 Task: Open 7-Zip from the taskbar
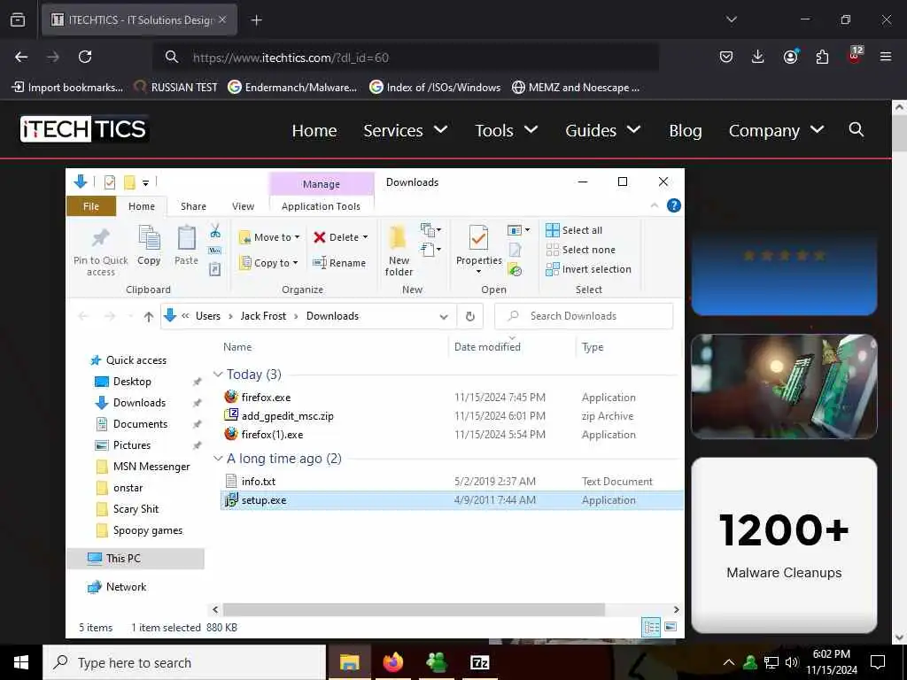pos(479,662)
